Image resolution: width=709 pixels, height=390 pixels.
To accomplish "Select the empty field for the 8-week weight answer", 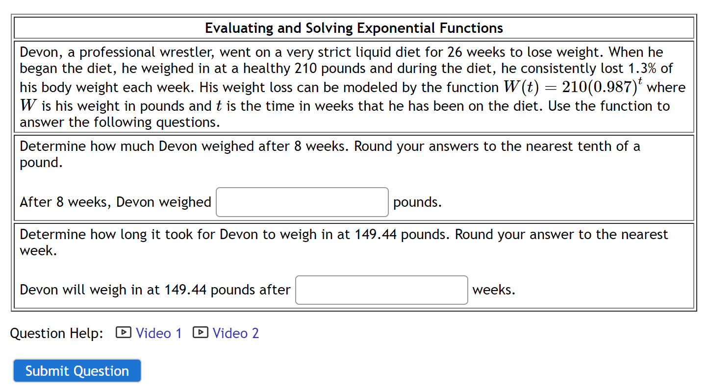I will click(x=302, y=202).
